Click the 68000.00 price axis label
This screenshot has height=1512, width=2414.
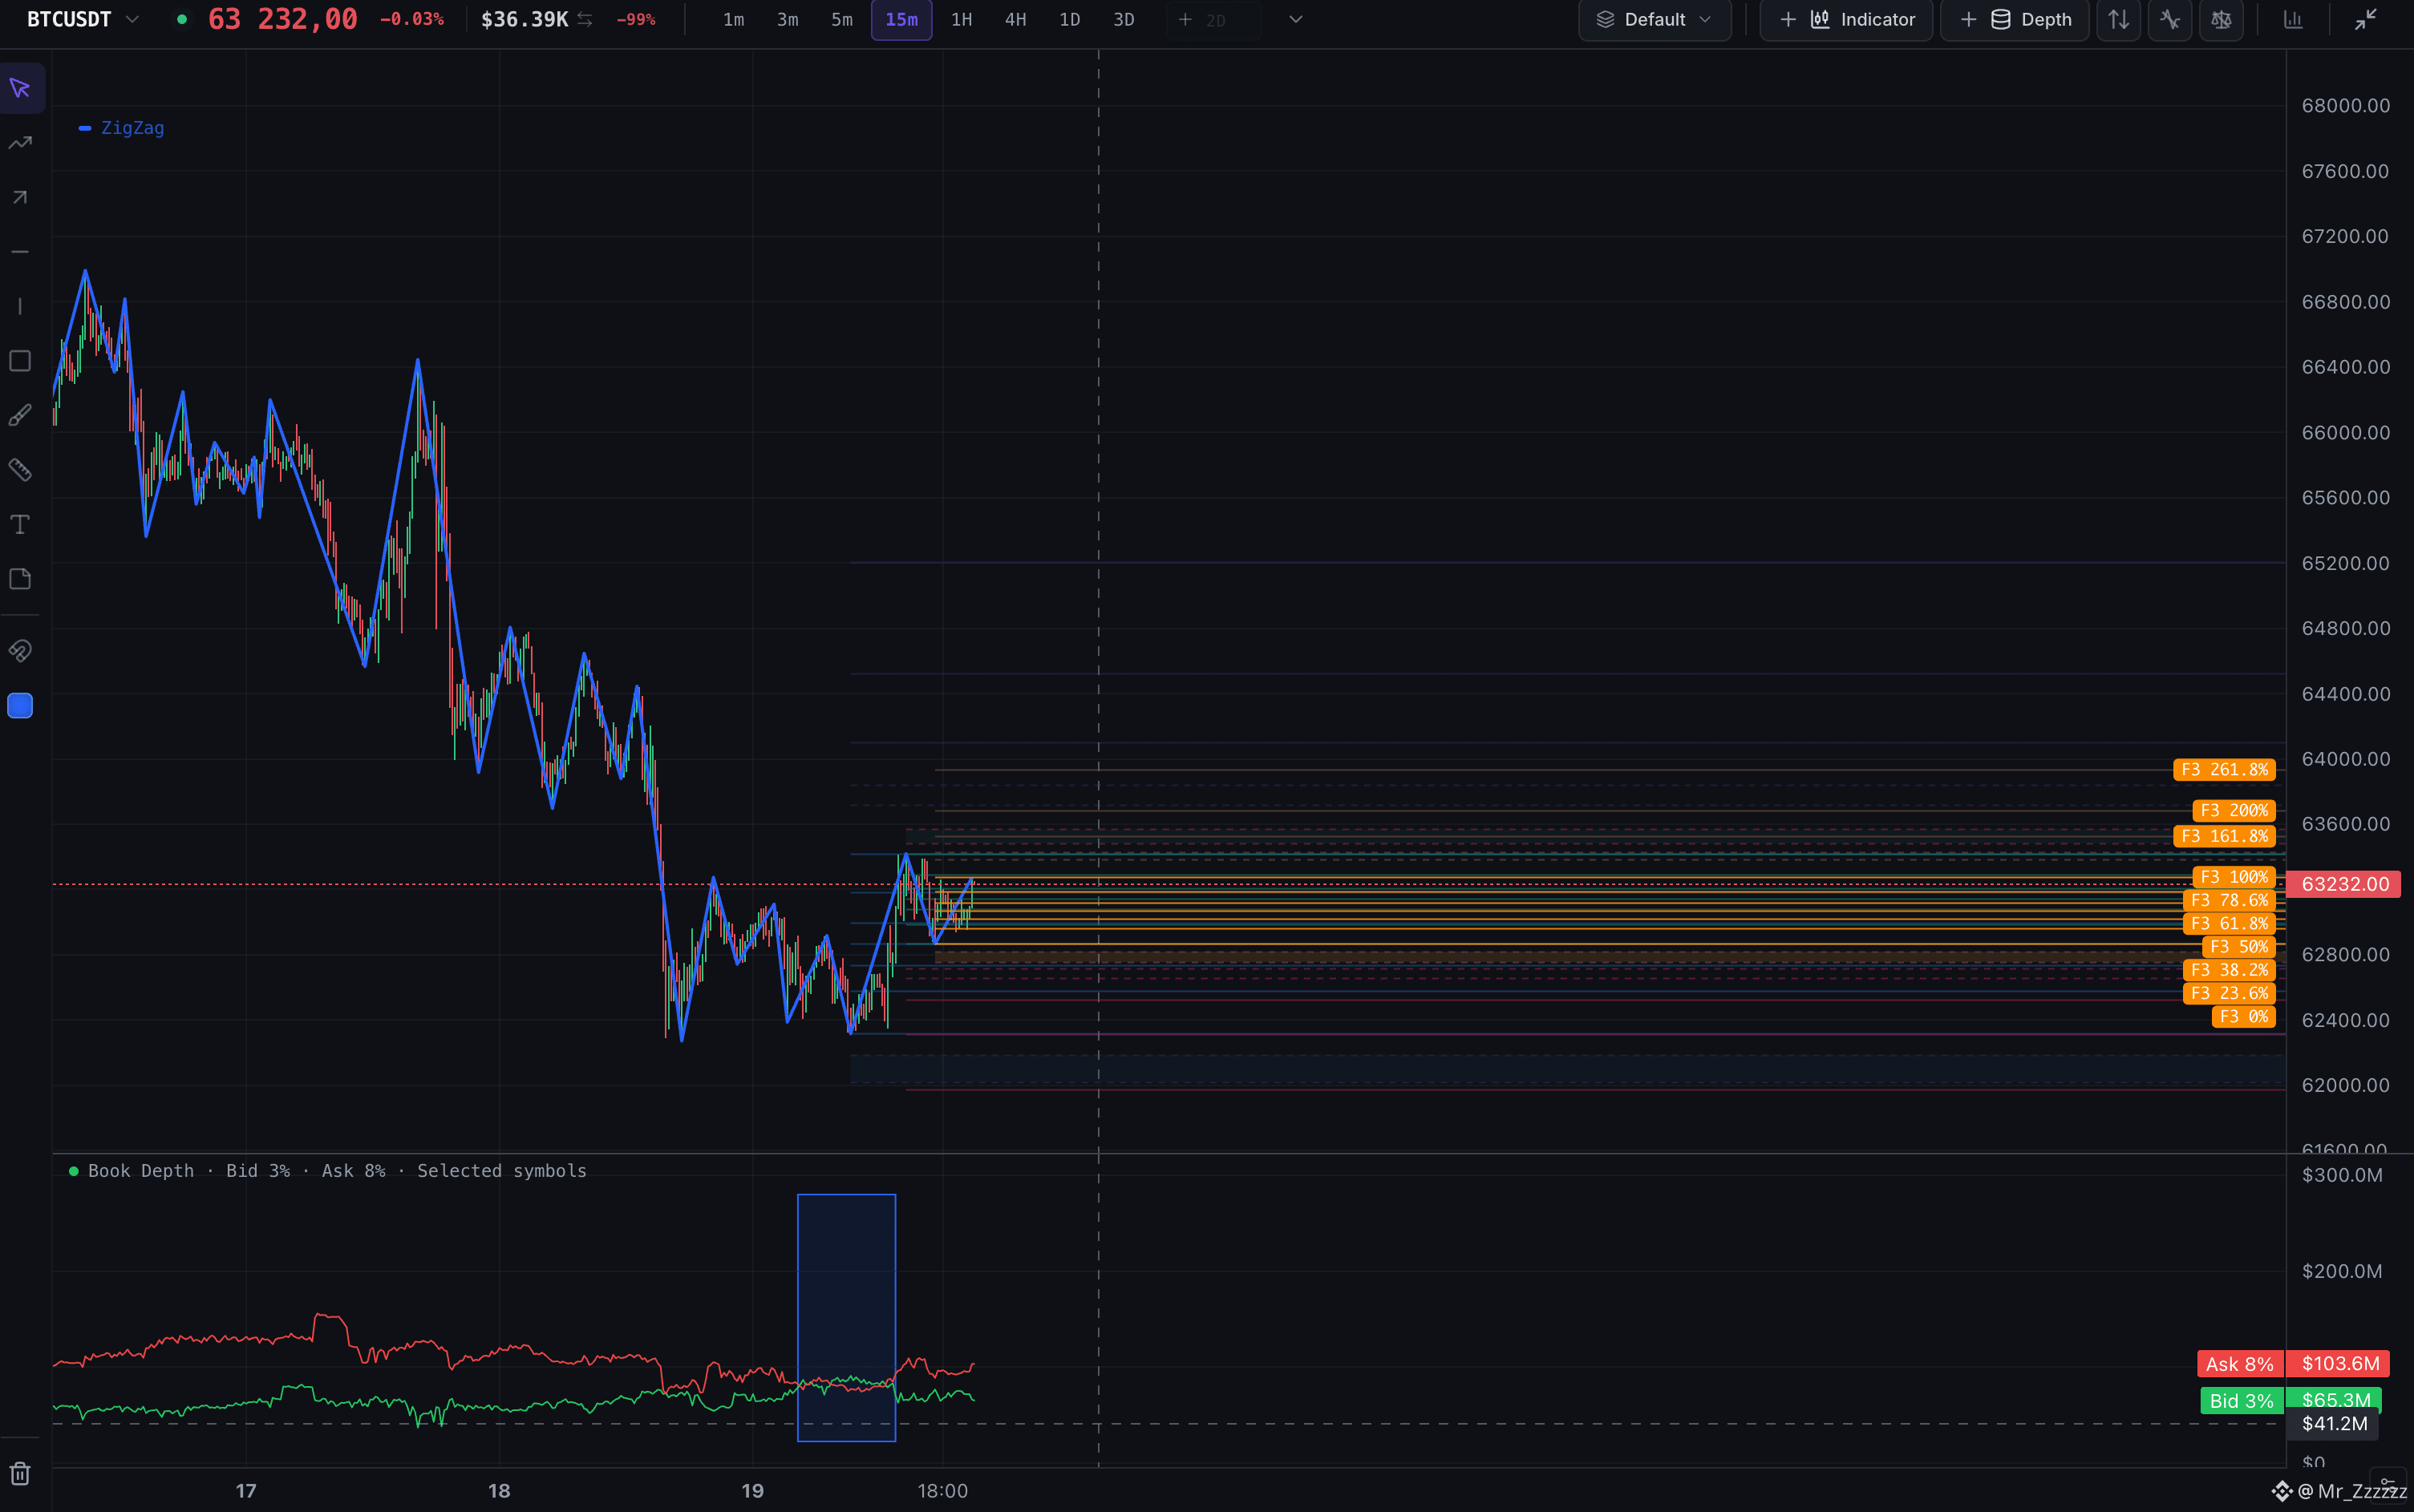2345,106
